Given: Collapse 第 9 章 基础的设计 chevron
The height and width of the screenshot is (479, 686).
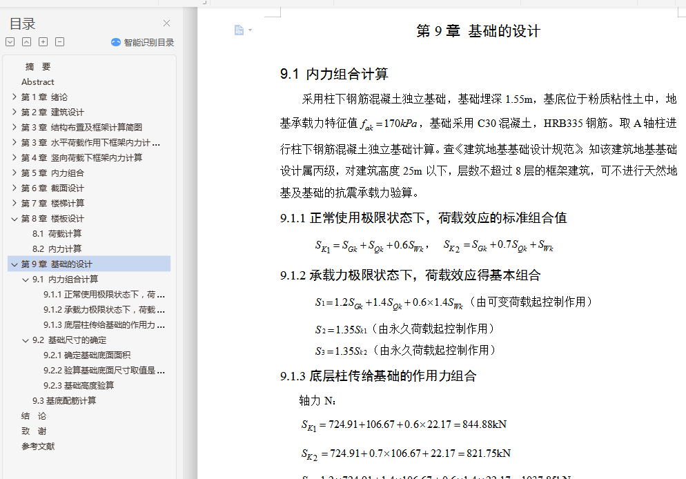Looking at the screenshot, I should click(x=14, y=264).
